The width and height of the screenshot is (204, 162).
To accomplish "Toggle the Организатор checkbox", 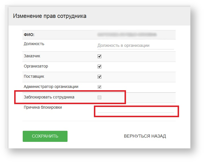I will [x=99, y=66].
